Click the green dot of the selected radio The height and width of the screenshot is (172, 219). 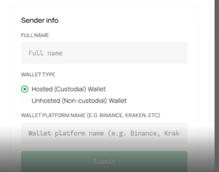(25, 89)
